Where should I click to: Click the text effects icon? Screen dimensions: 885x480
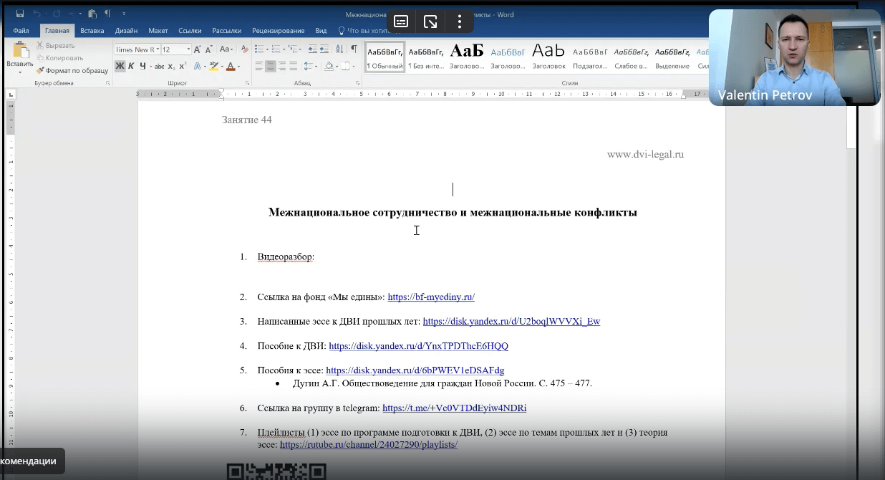click(x=196, y=66)
